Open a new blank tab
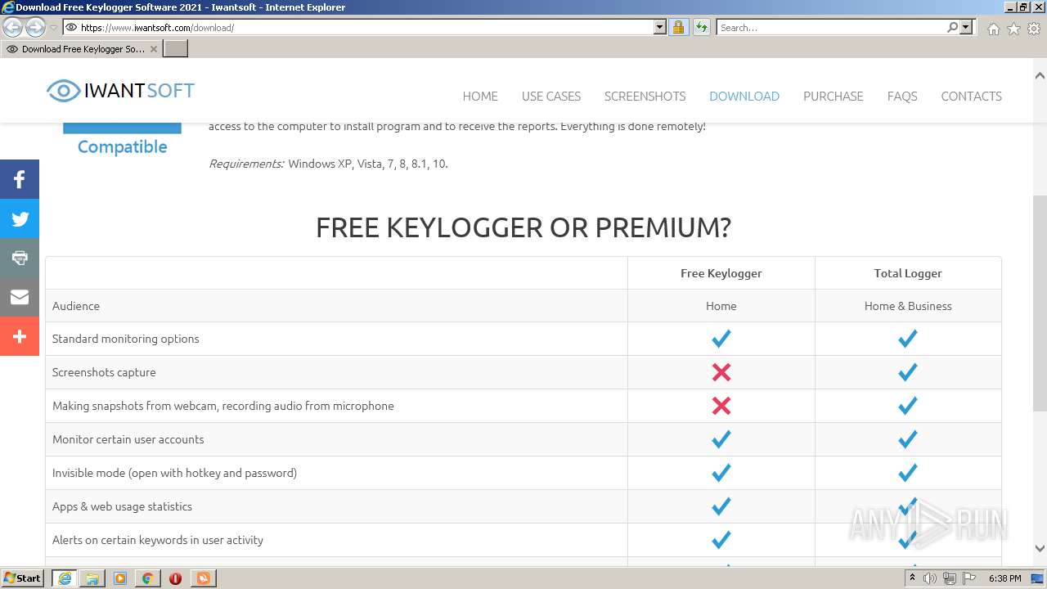The width and height of the screenshot is (1047, 589). (x=176, y=49)
